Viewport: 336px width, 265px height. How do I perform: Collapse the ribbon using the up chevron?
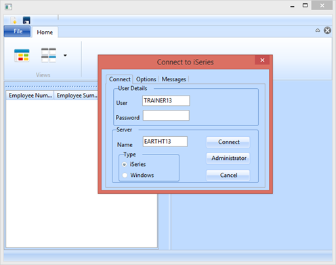coord(318,30)
